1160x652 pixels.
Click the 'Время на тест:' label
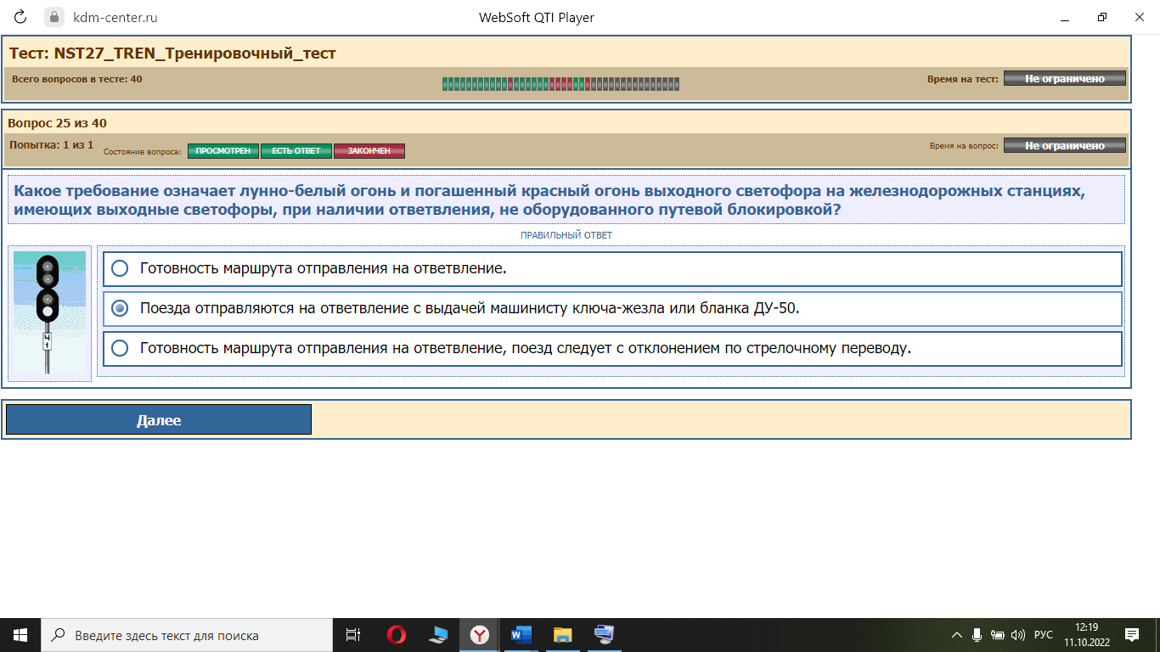963,79
